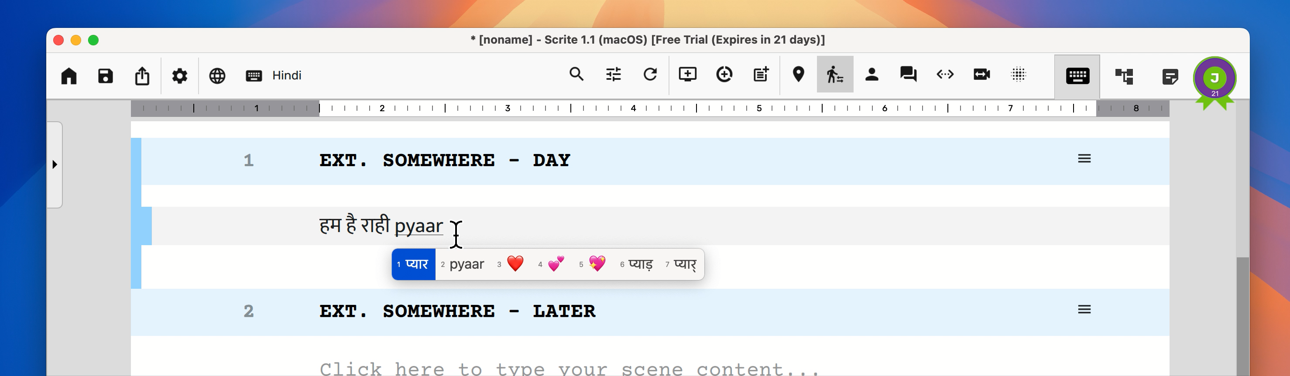Open settings gear icon
1290x376 pixels.
pos(179,76)
